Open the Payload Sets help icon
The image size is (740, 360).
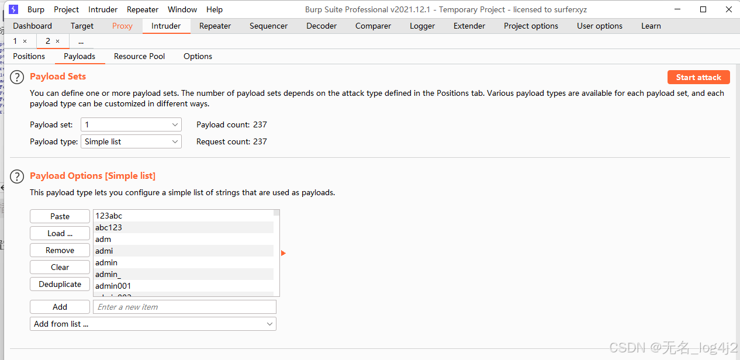(x=18, y=77)
